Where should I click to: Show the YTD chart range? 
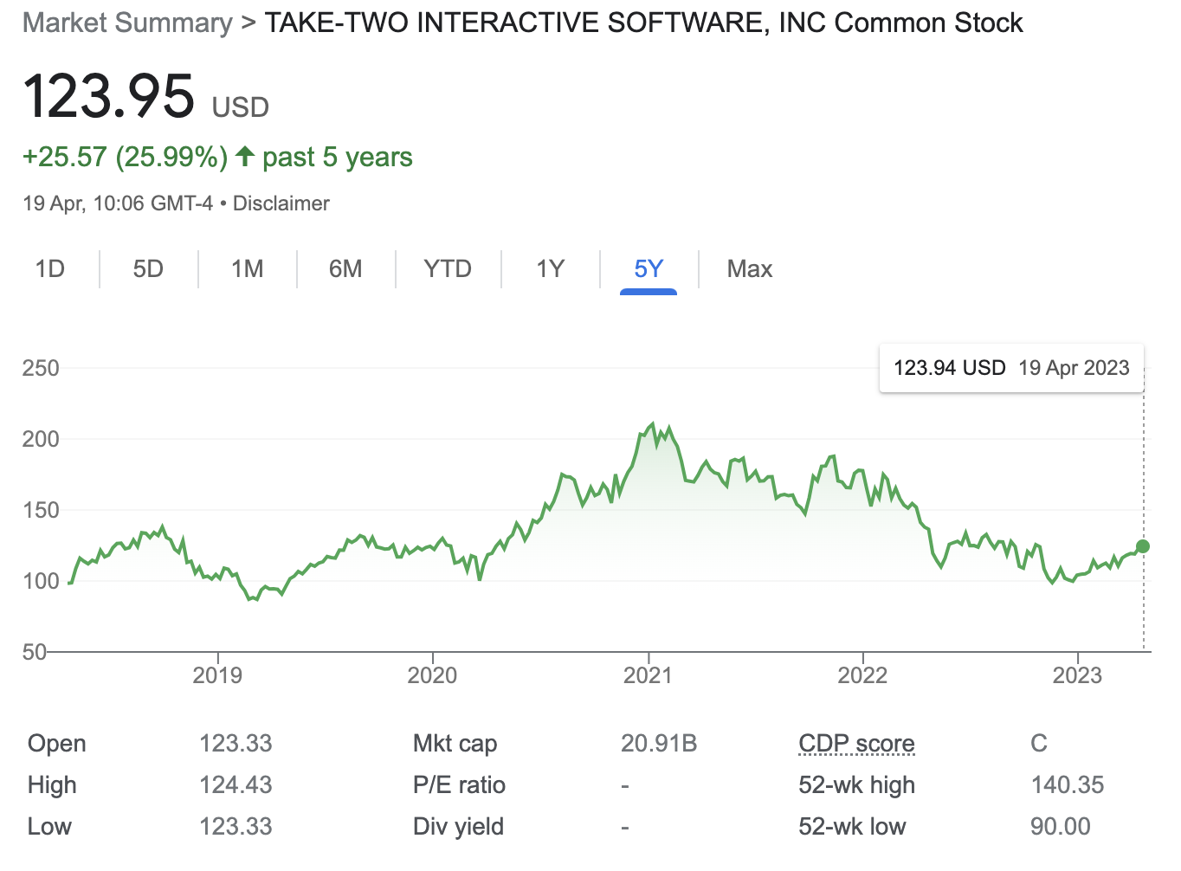[448, 269]
